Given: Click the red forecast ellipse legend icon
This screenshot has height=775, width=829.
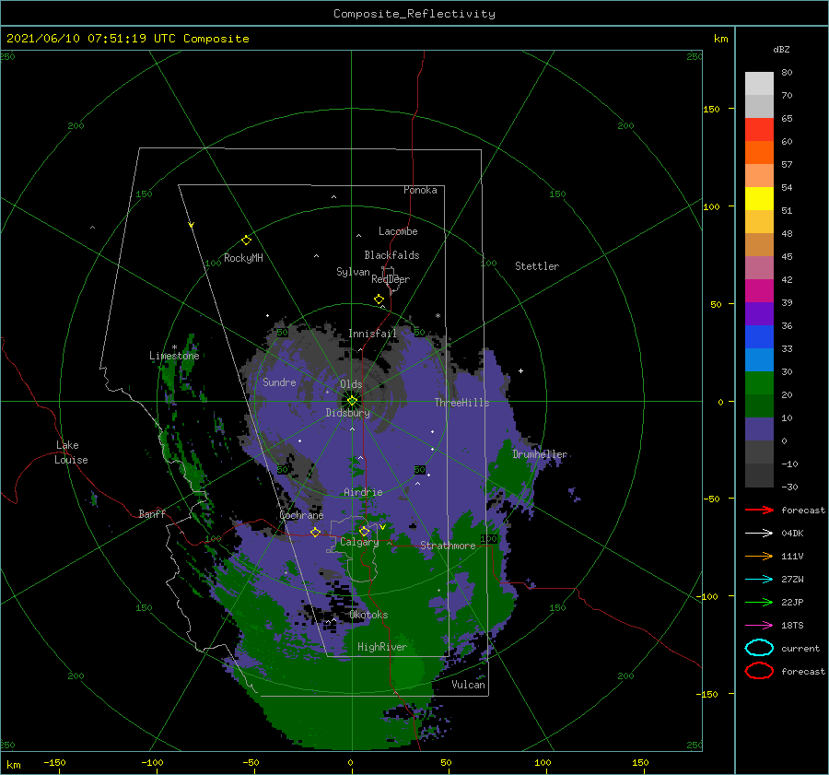Looking at the screenshot, I should (x=759, y=671).
